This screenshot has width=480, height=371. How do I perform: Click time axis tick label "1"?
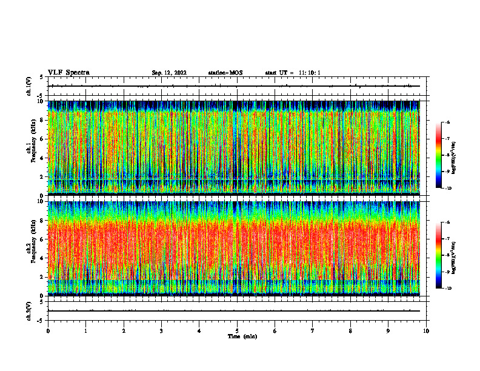(x=85, y=331)
